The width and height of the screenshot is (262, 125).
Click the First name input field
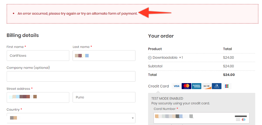click(x=38, y=56)
